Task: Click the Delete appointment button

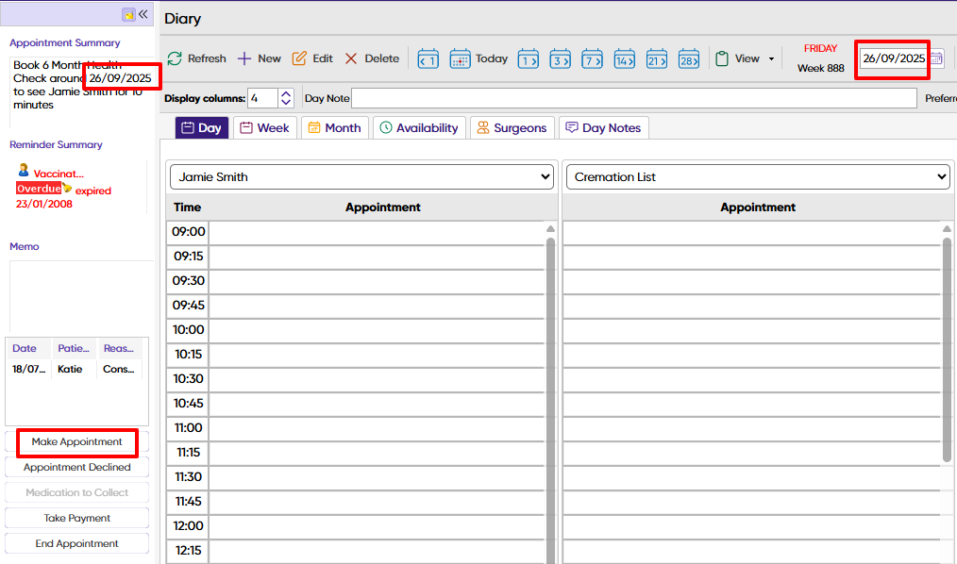Action: tap(372, 58)
